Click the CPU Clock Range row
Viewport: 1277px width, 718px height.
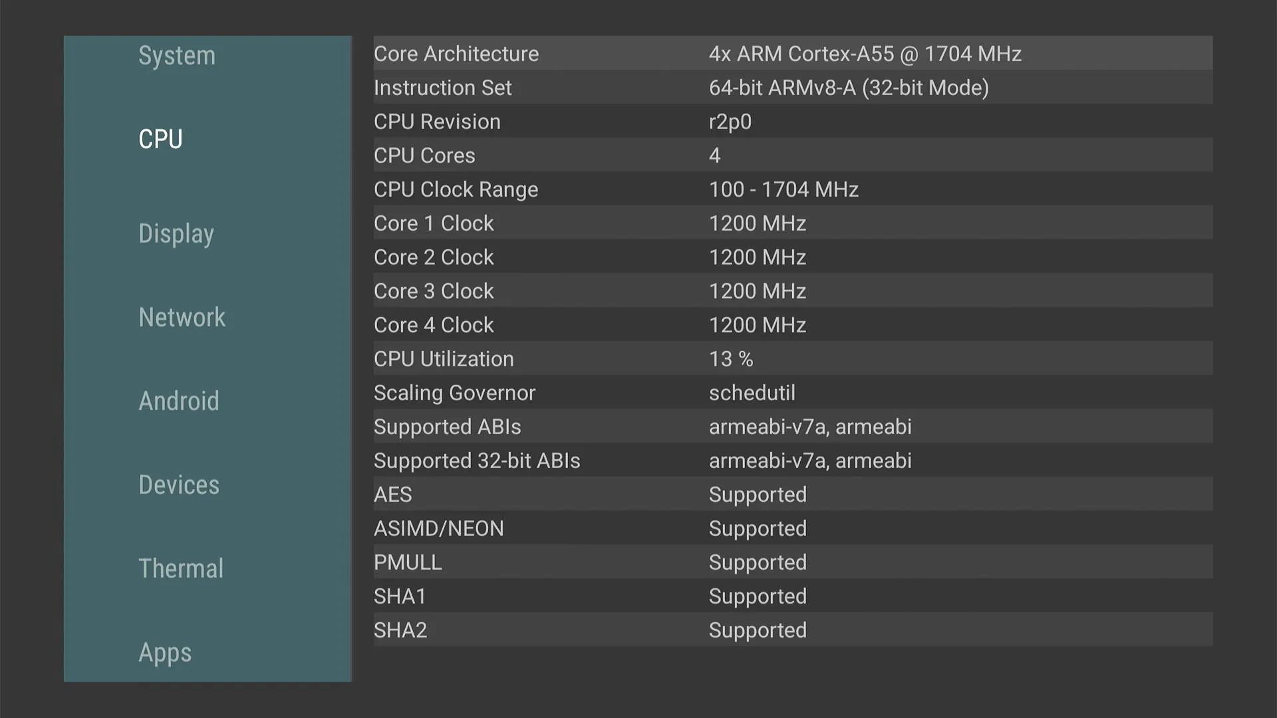[x=791, y=189]
